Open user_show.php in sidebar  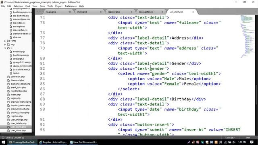18,130
